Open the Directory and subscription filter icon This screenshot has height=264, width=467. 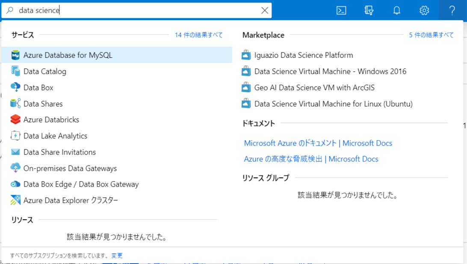coord(369,11)
